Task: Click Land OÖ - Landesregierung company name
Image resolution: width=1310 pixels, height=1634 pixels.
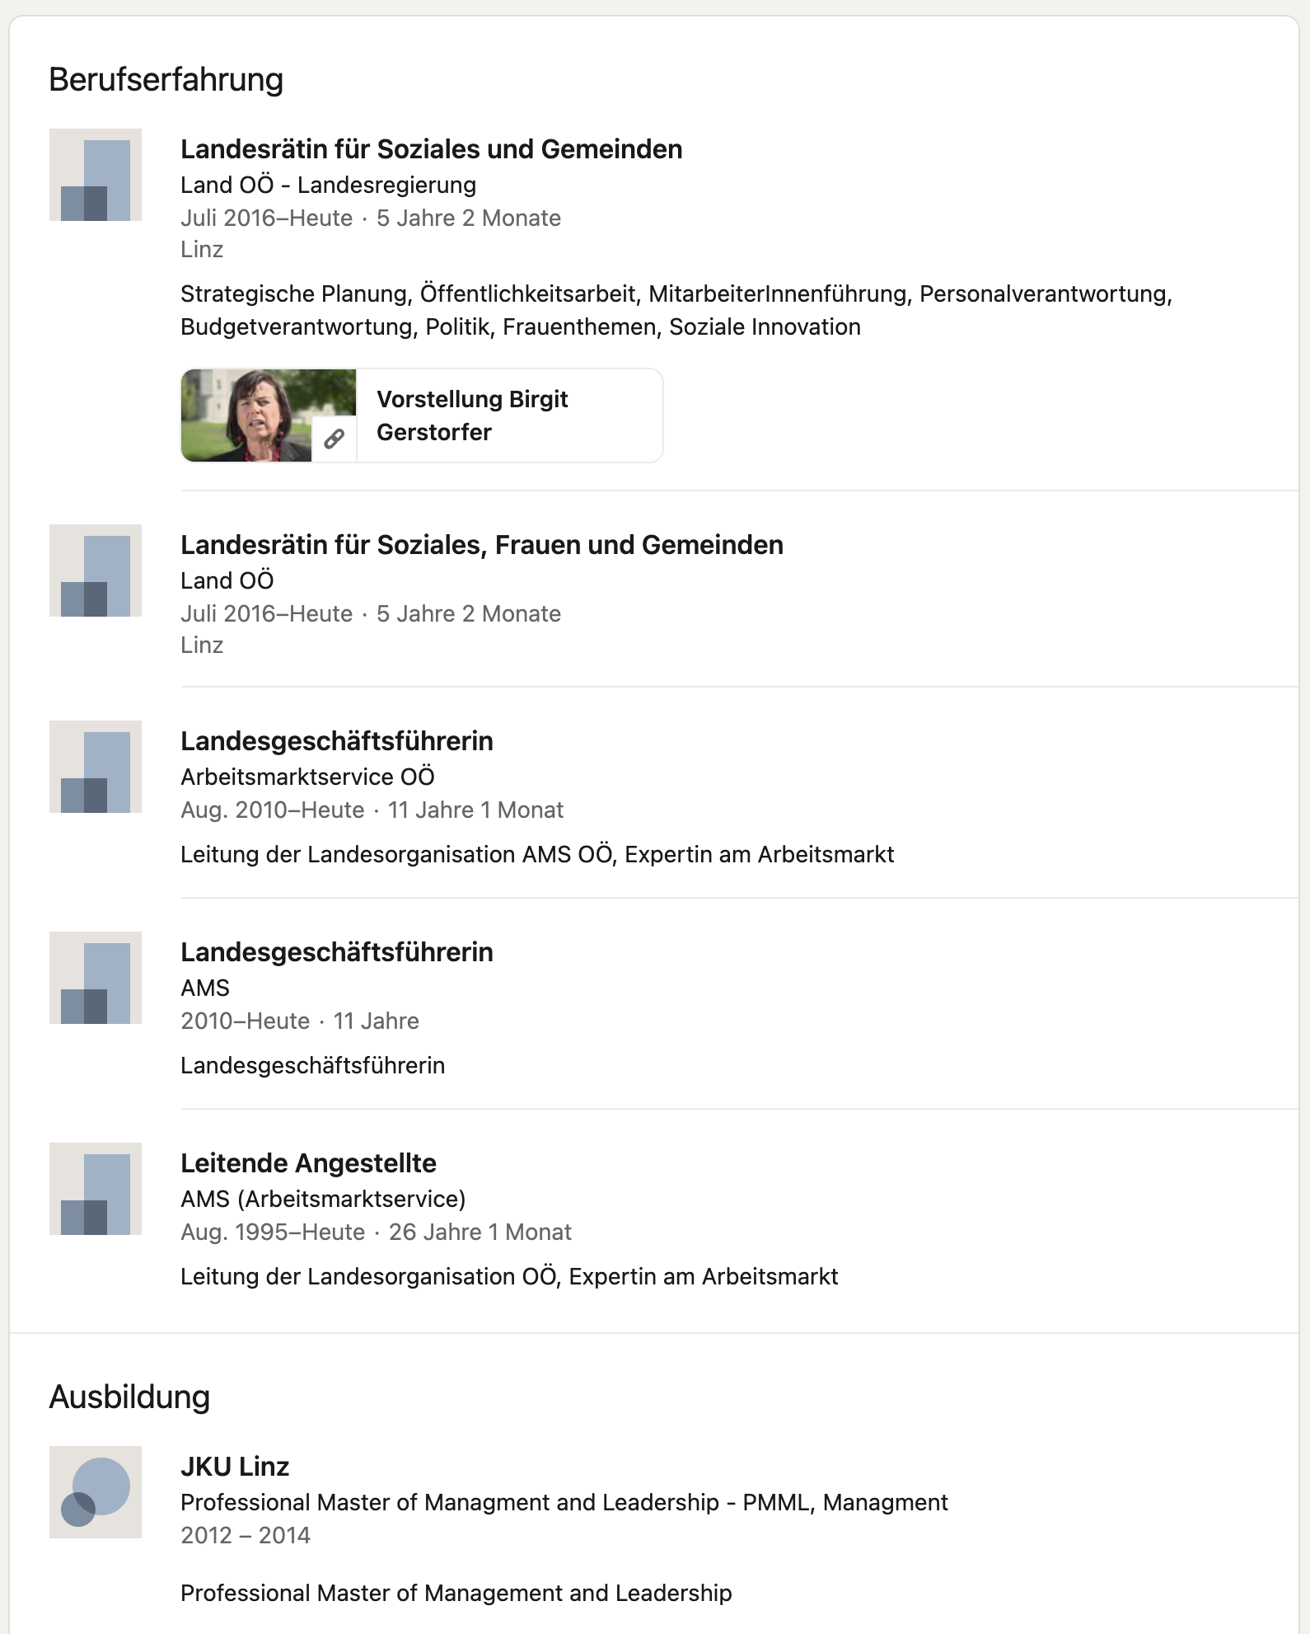Action: 329,185
